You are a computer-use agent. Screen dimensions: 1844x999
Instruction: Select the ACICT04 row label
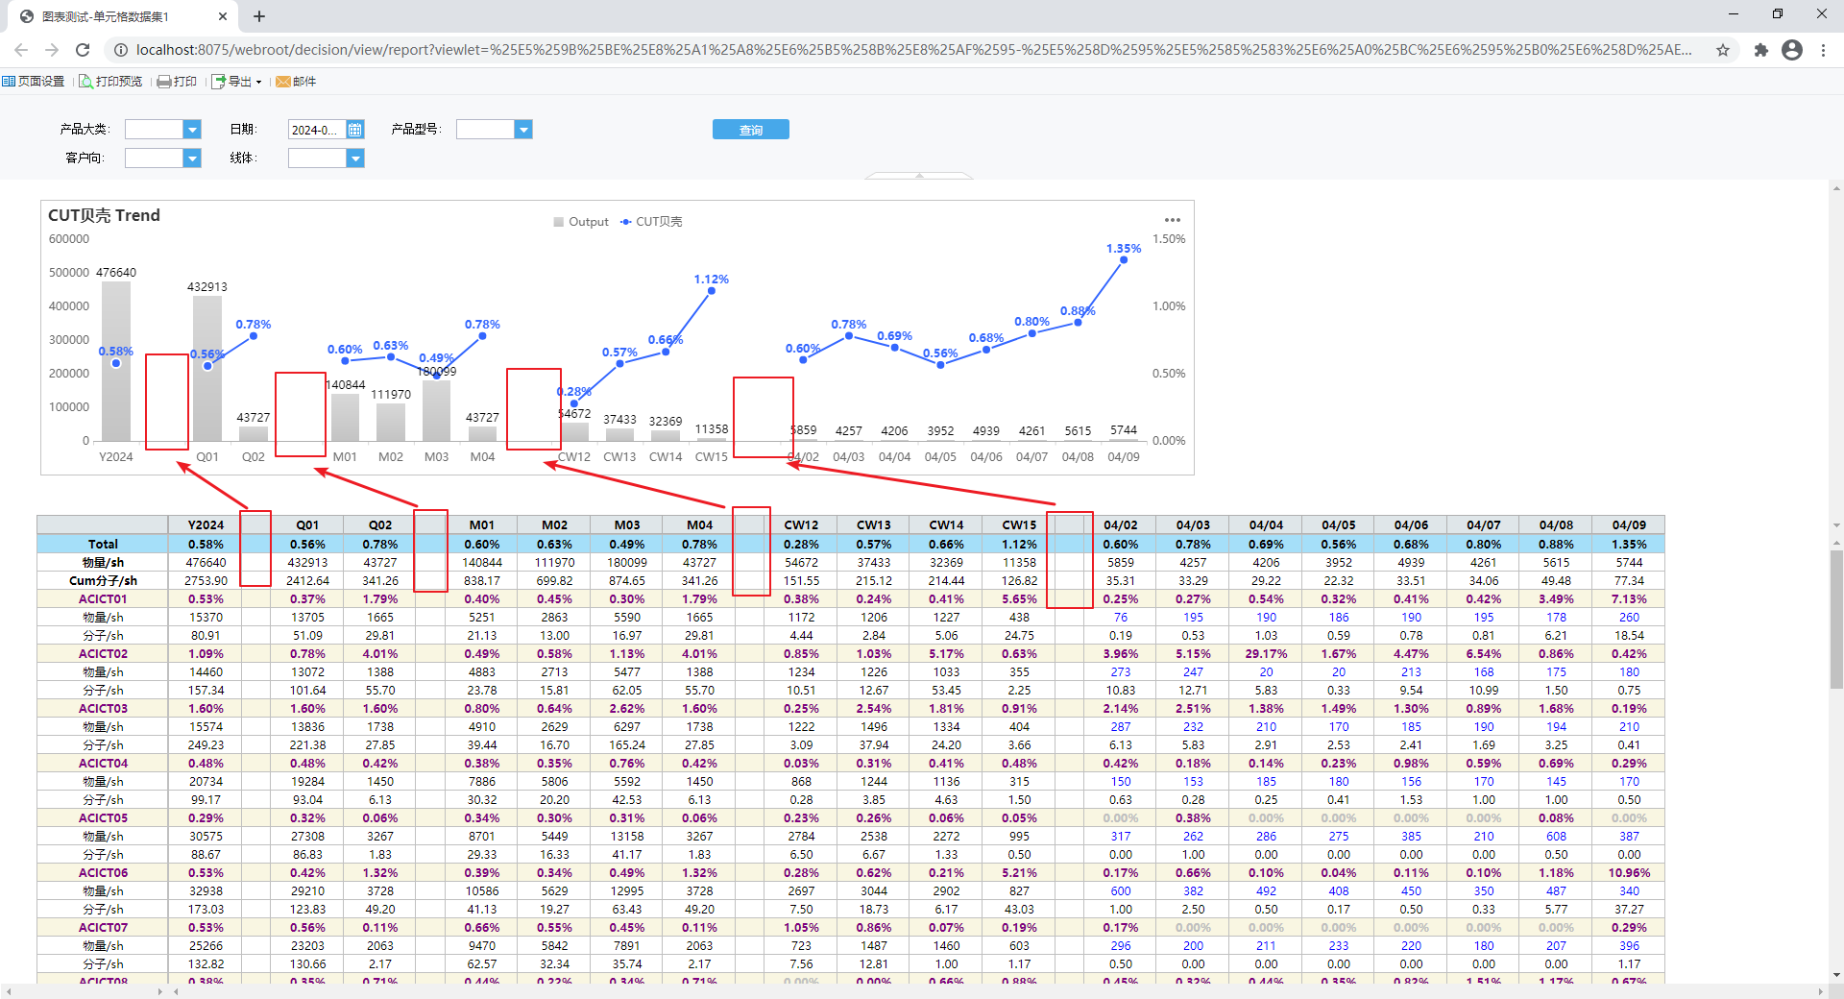point(103,763)
